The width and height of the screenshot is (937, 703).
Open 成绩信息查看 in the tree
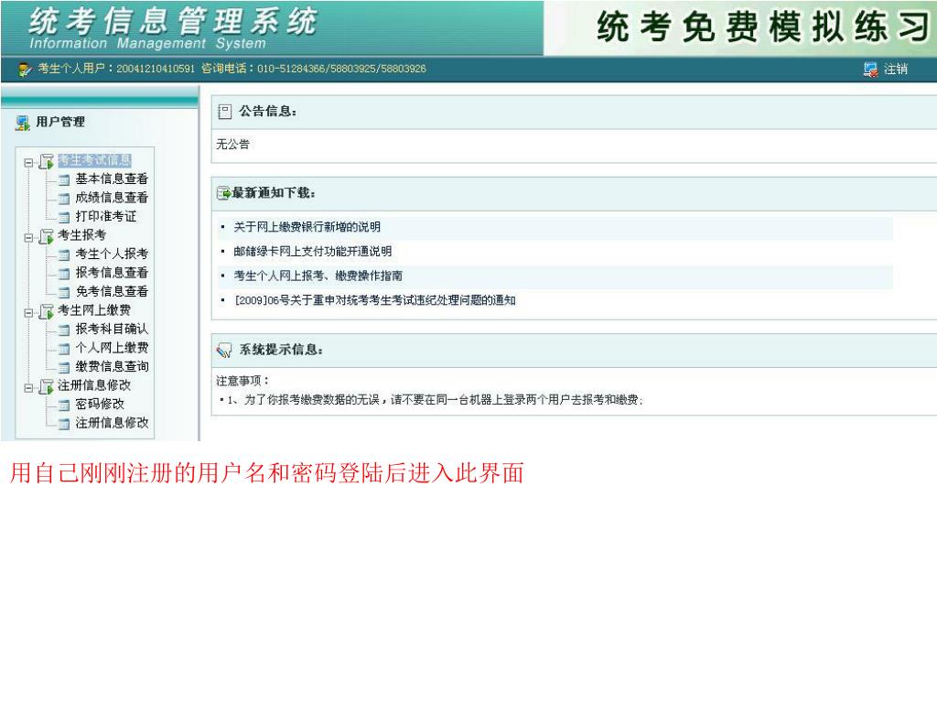click(x=112, y=198)
